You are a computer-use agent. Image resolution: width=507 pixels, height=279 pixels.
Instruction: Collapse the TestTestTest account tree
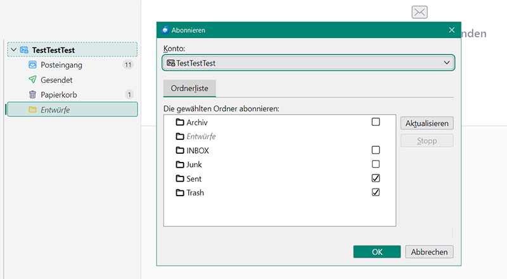click(13, 50)
